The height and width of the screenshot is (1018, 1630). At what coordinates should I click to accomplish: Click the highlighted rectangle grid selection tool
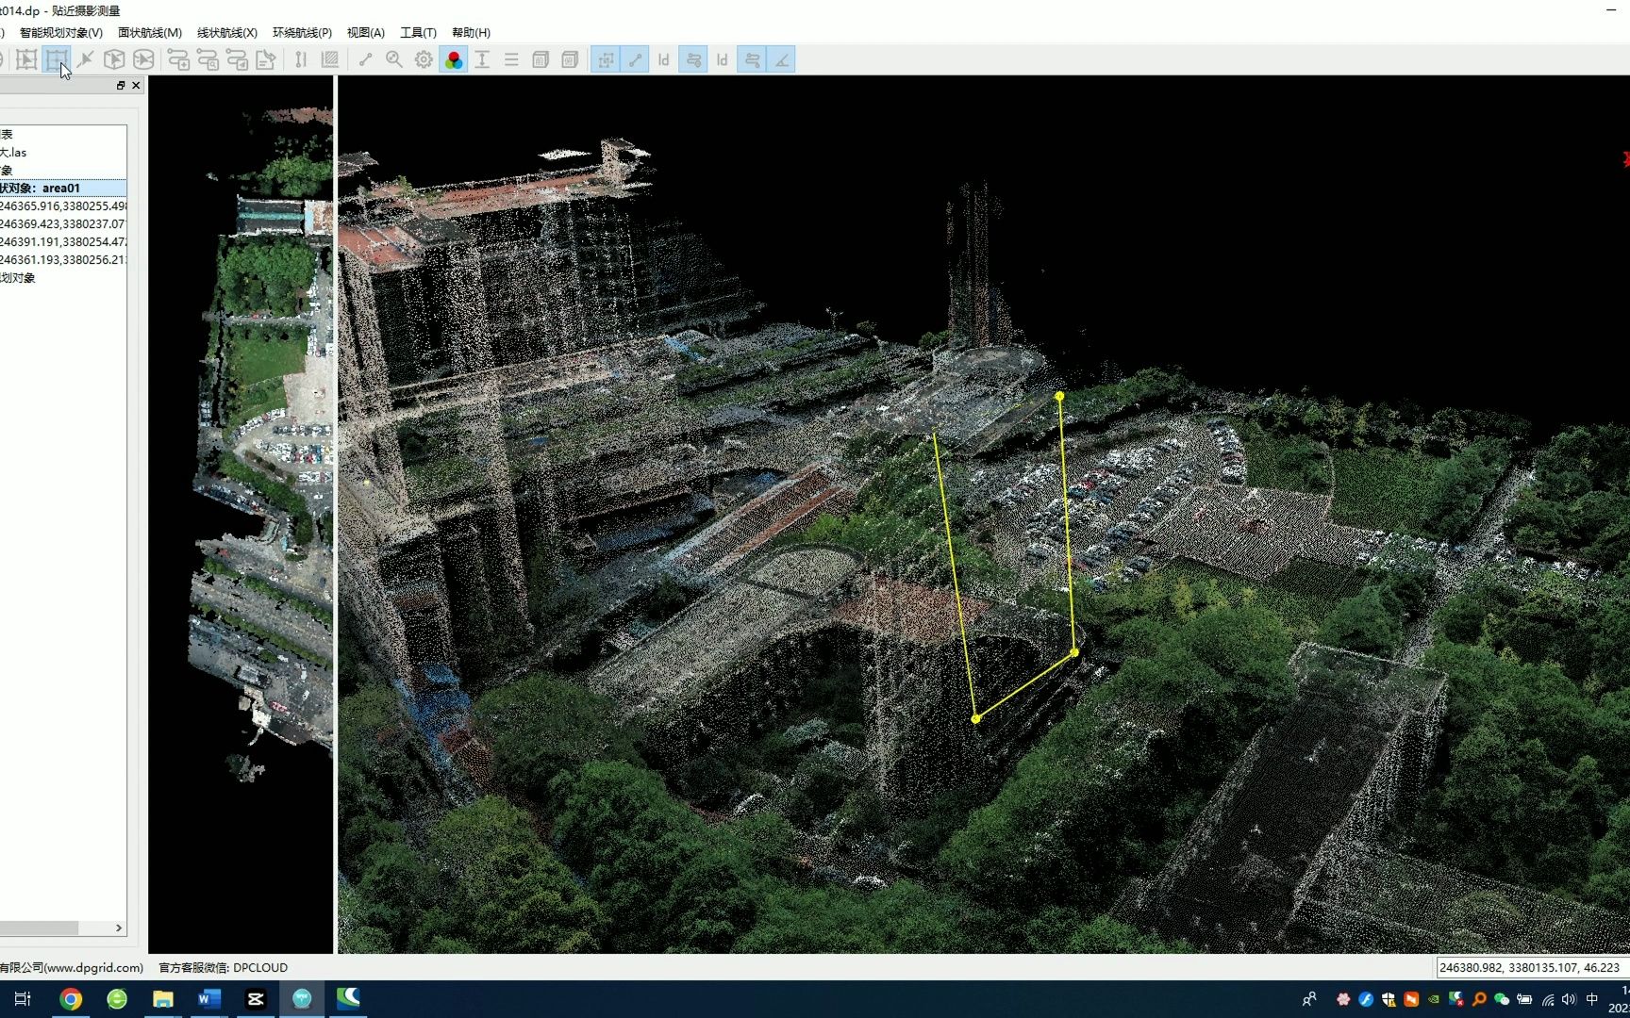pyautogui.click(x=57, y=59)
